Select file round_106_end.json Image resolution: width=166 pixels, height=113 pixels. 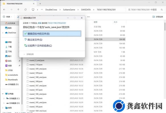pyautogui.click(x=38, y=94)
